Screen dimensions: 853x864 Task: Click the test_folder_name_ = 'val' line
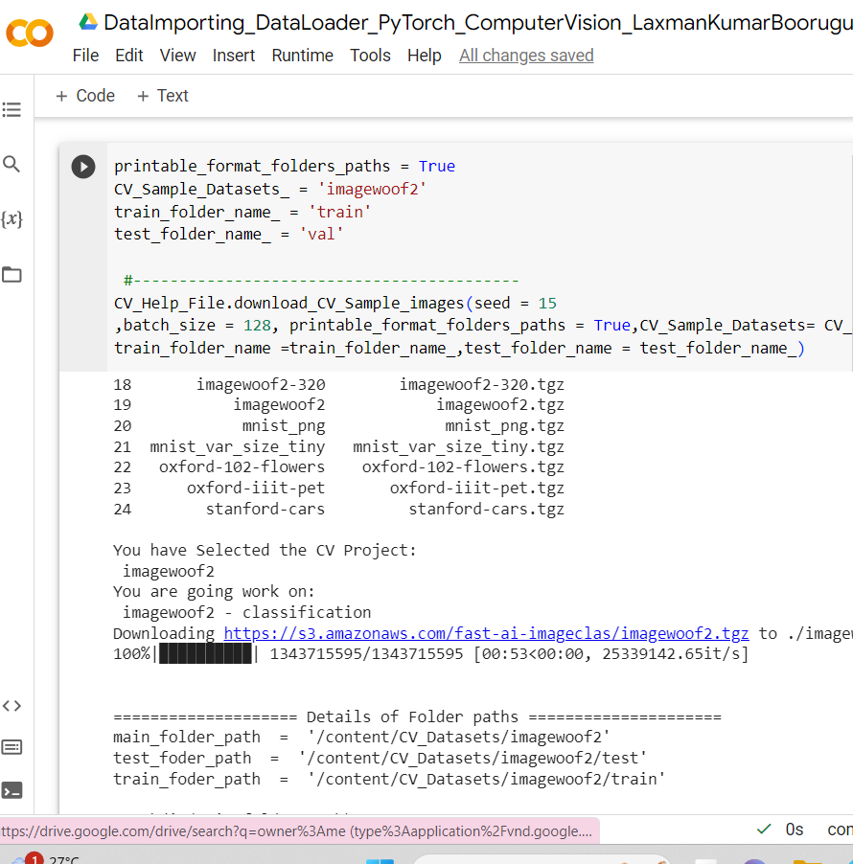[x=229, y=235]
